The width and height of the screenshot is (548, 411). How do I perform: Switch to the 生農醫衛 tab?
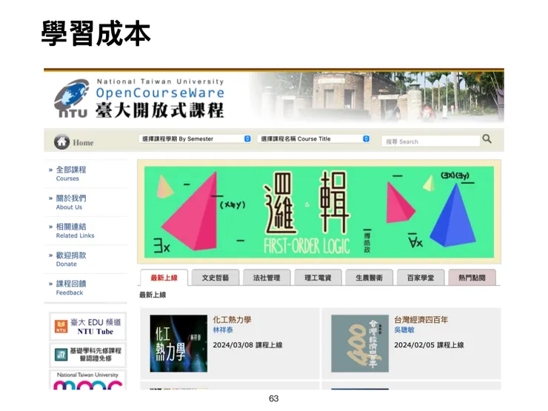click(x=369, y=278)
